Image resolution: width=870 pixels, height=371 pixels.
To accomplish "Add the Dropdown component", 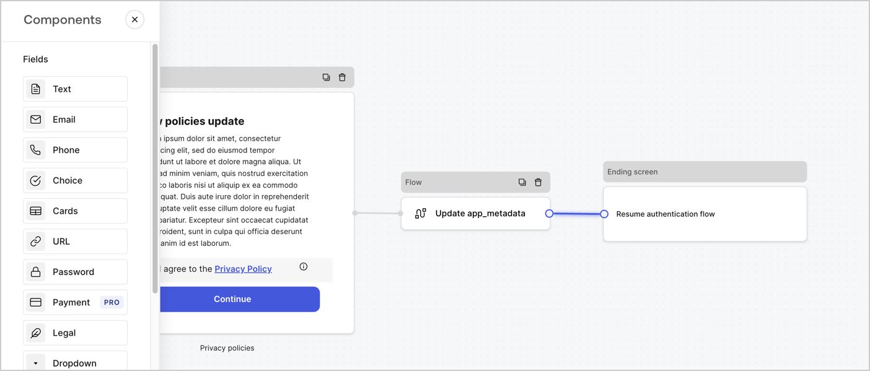I will [75, 362].
